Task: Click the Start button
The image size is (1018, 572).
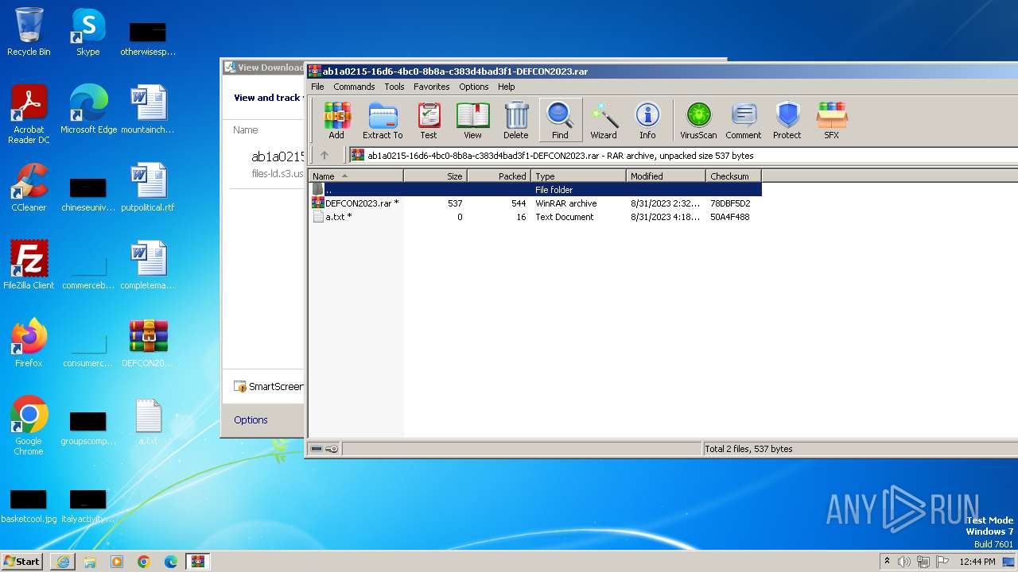Action: (x=22, y=561)
